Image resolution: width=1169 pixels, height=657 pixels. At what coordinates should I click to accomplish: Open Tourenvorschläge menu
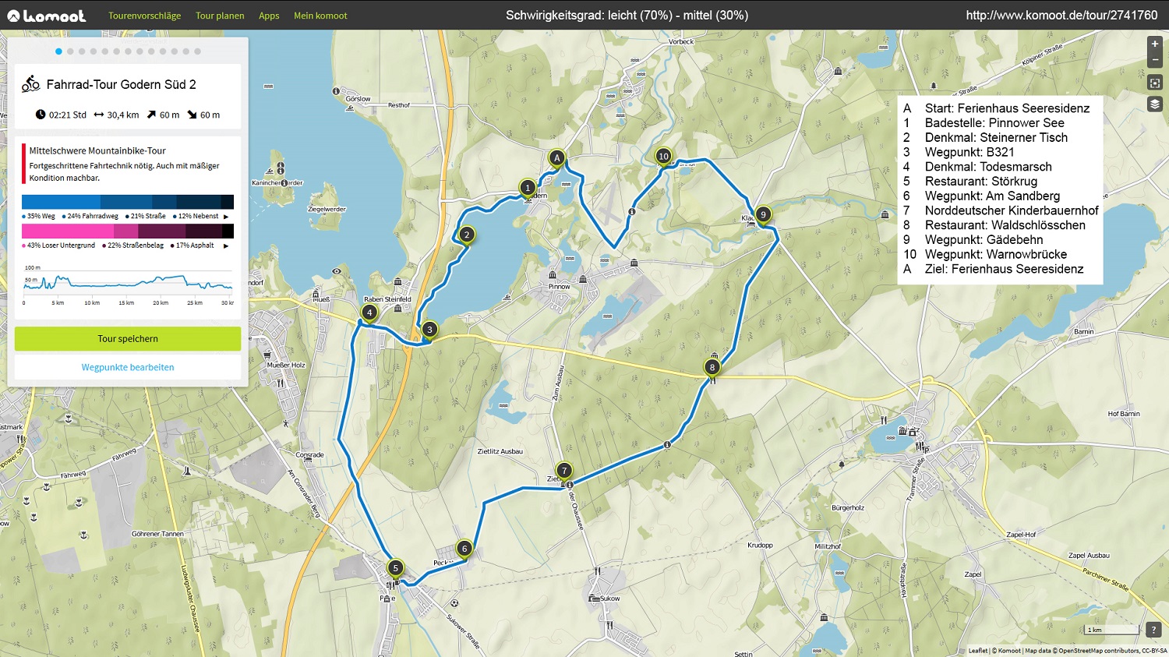click(x=144, y=16)
